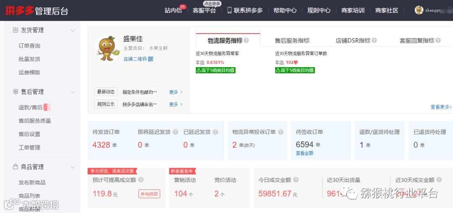Screen dimensions: 453x213
Task: Collapse the 发货管理 menu chevron
Action: click(x=73, y=30)
